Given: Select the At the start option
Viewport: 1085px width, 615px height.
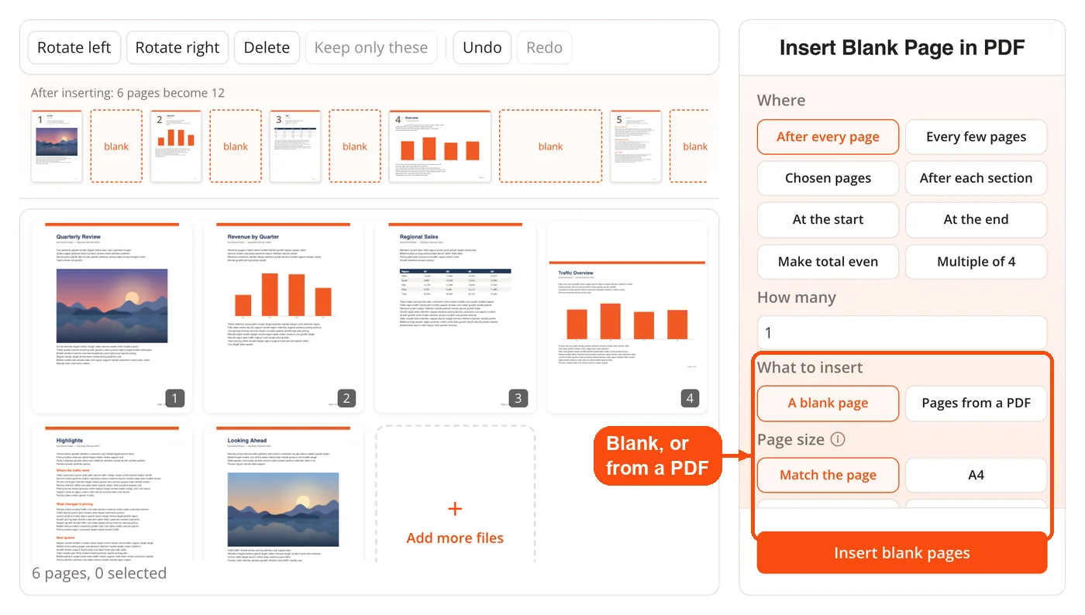Looking at the screenshot, I should (x=828, y=219).
